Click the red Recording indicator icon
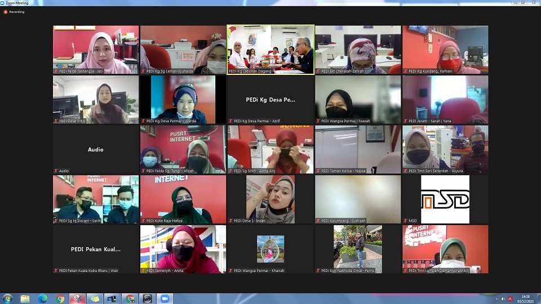 6,11
